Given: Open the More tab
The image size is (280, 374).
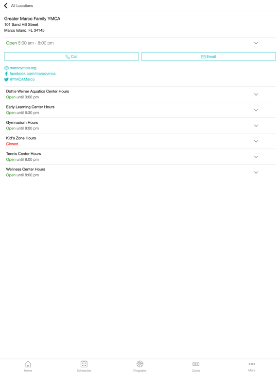Looking at the screenshot, I should pyautogui.click(x=252, y=366).
